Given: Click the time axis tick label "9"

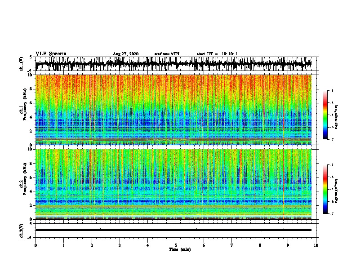Looking at the screenshot, I should click(288, 245).
